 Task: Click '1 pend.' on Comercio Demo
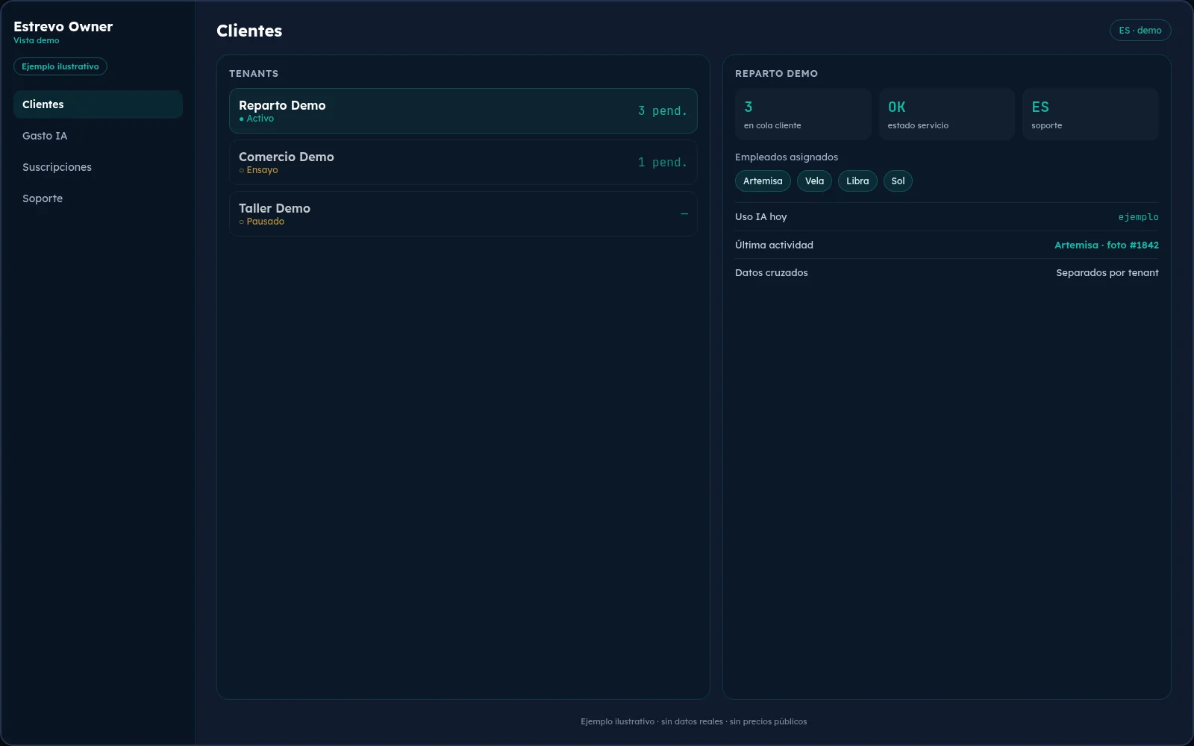pos(662,163)
